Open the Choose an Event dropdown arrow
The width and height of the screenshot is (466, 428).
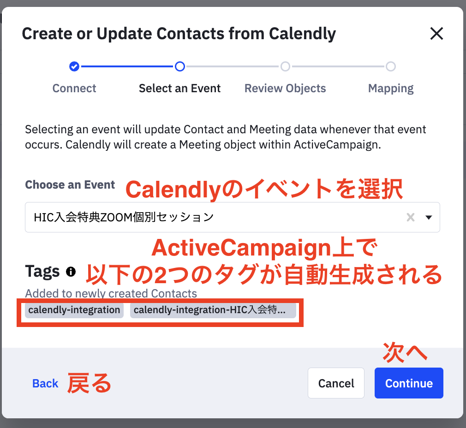coord(429,217)
